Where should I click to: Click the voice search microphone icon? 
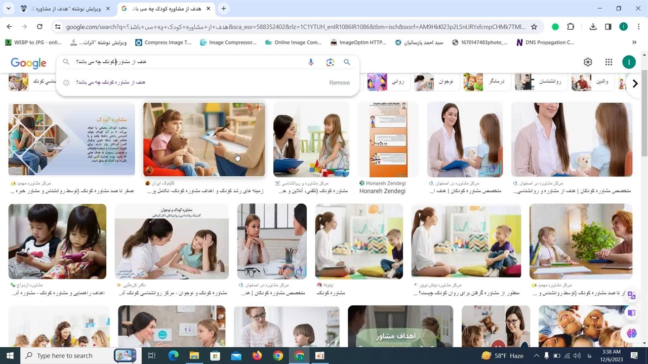click(311, 62)
